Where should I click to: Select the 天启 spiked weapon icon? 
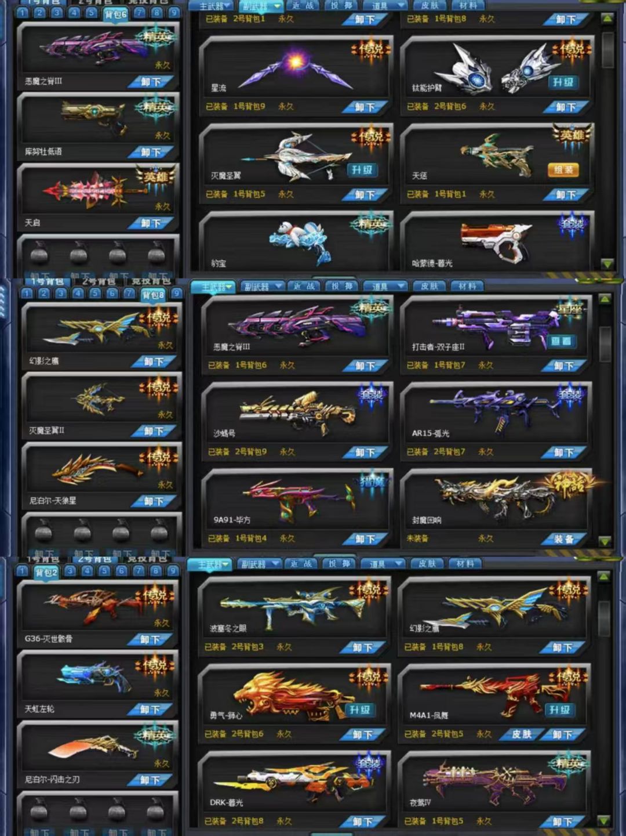[93, 190]
